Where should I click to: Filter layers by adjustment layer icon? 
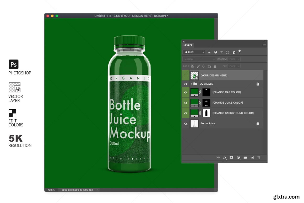(216, 52)
